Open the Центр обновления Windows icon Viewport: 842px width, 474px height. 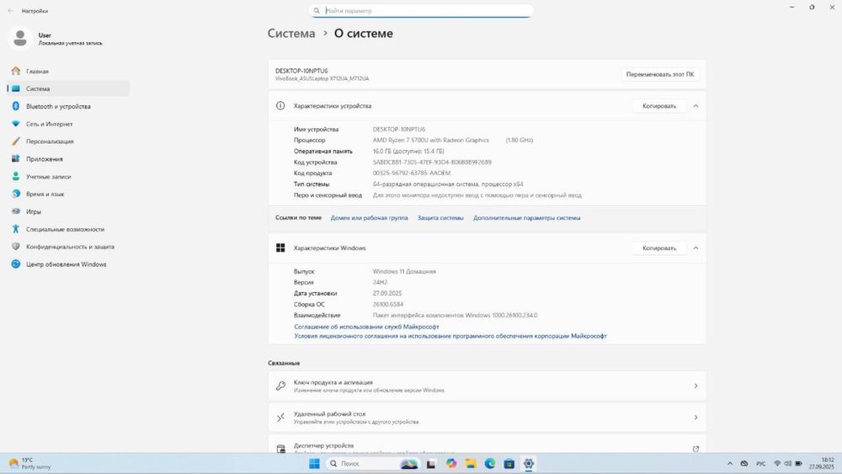tap(15, 264)
